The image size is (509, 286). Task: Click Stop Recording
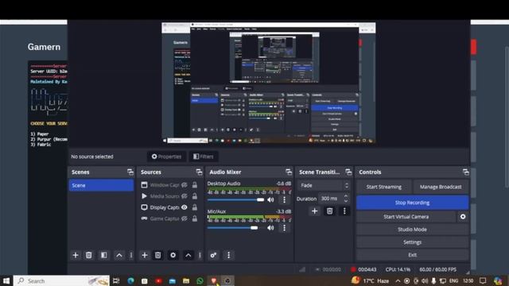(412, 203)
